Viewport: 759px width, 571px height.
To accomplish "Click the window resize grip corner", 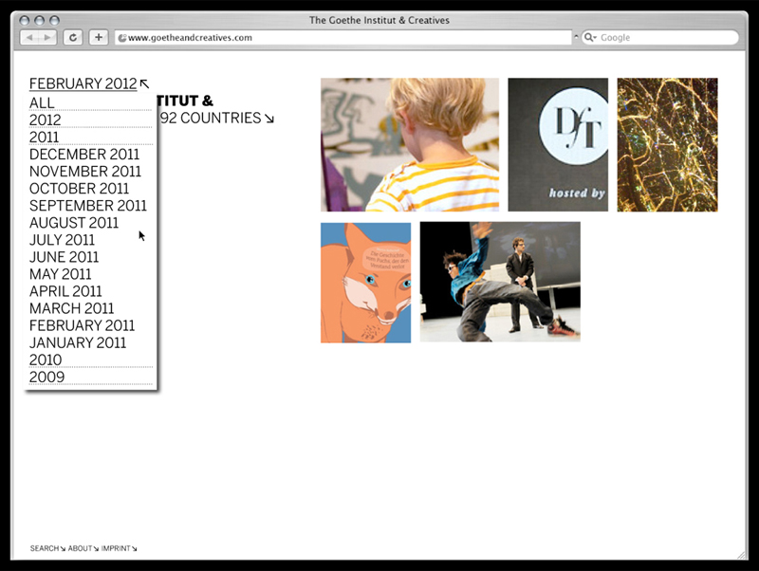I will tap(742, 555).
